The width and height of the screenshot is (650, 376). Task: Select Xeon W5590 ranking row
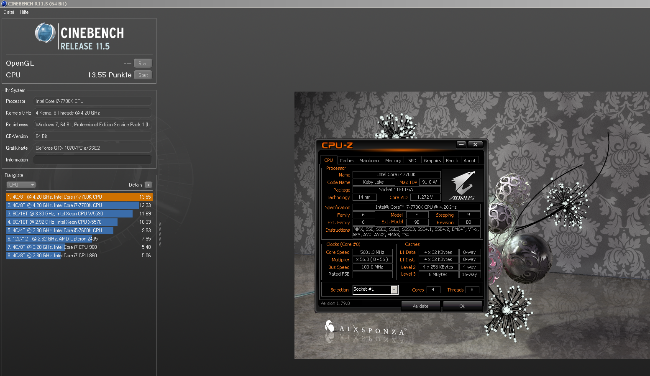click(x=79, y=214)
